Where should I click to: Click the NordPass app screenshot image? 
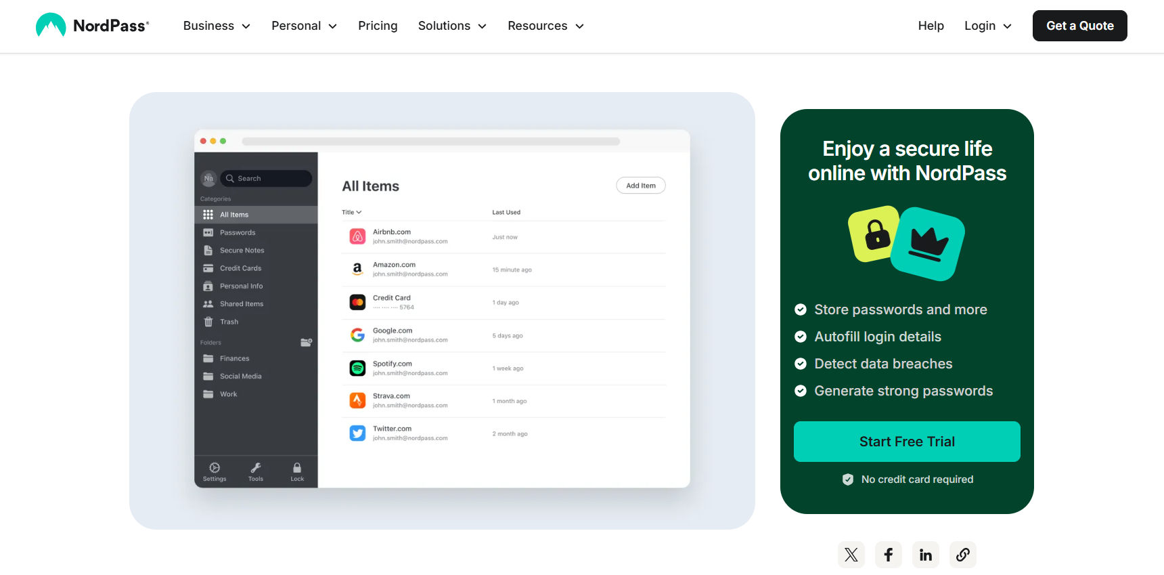coord(442,309)
